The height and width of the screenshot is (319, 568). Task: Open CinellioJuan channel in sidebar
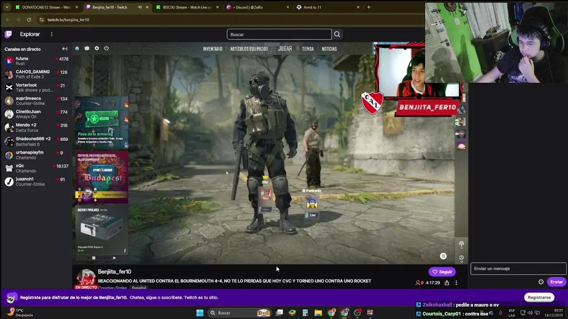[36, 114]
